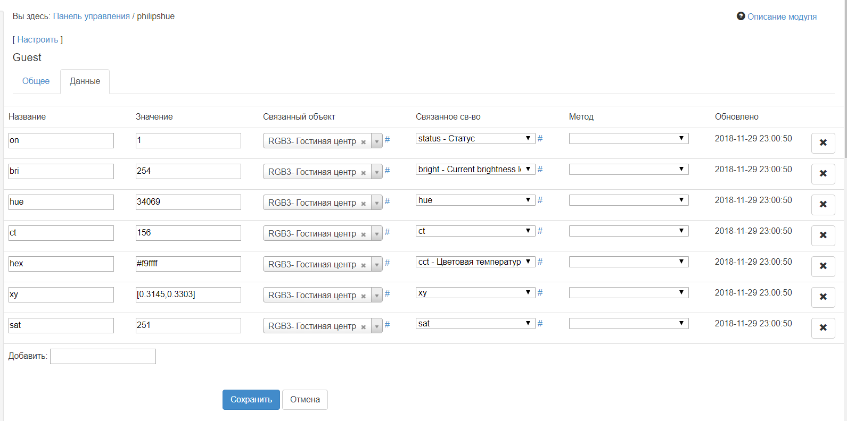Screen dimensions: 847x421
Task: Select the Данные tab
Action: [x=85, y=81]
